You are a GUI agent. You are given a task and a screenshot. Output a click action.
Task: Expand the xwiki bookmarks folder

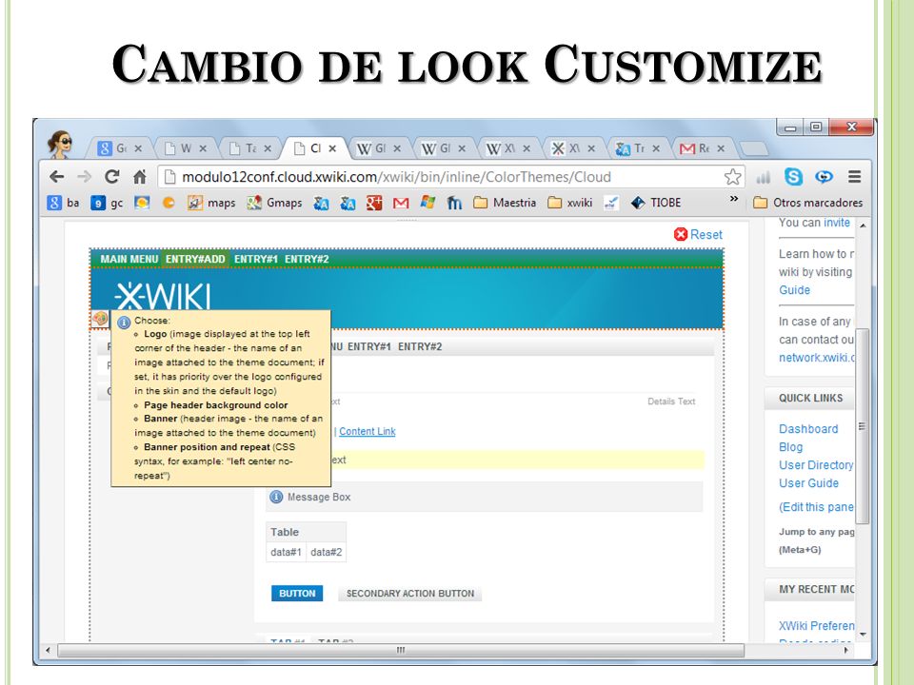[x=570, y=203]
